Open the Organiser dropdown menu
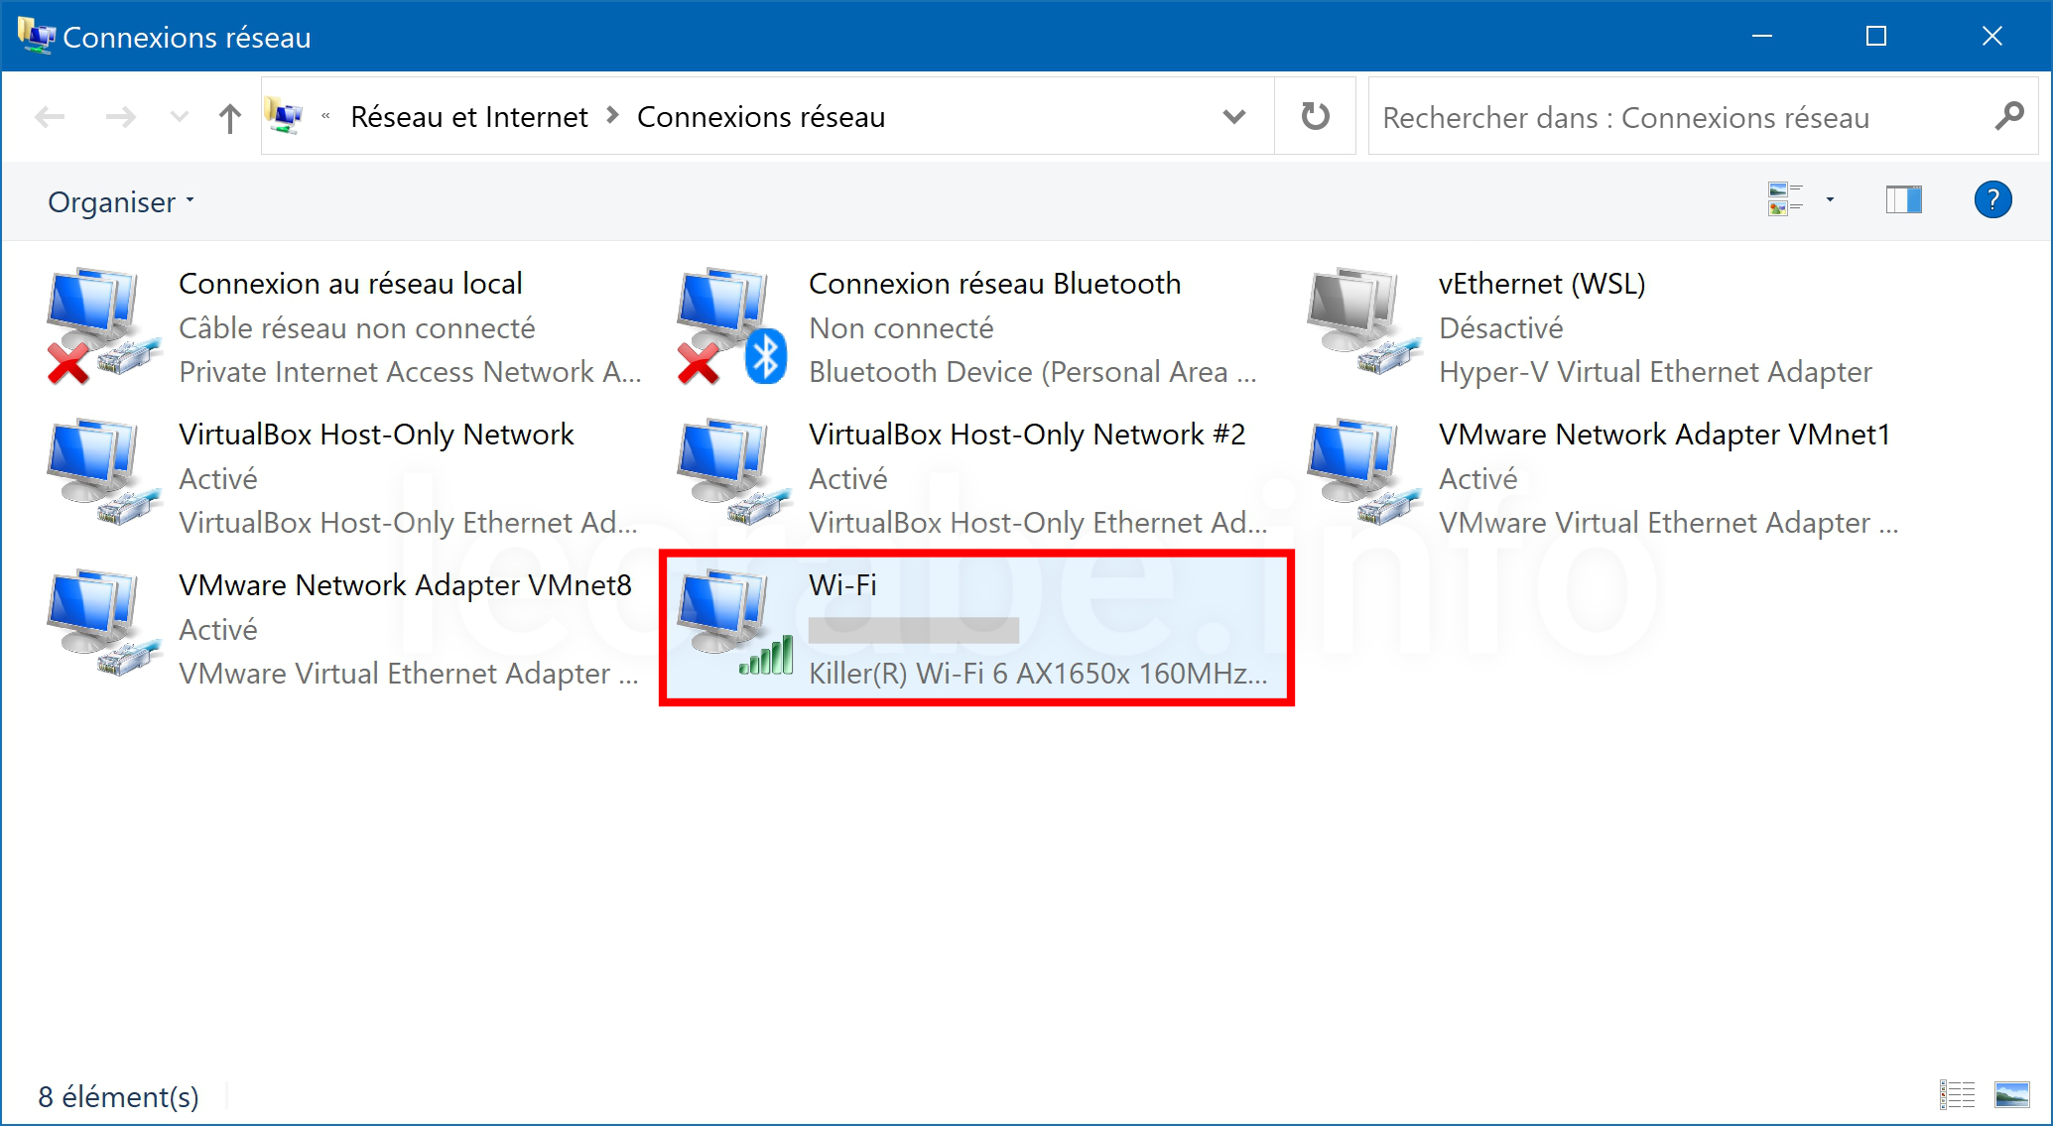 point(121,202)
